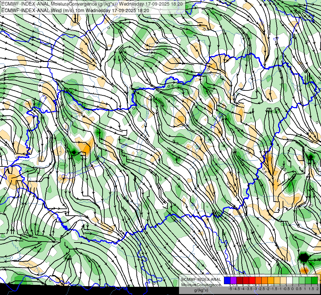This screenshot has width=321, height=295.
Task: Select the orange-red swatch between -3 and -2.5
Action: (258, 281)
